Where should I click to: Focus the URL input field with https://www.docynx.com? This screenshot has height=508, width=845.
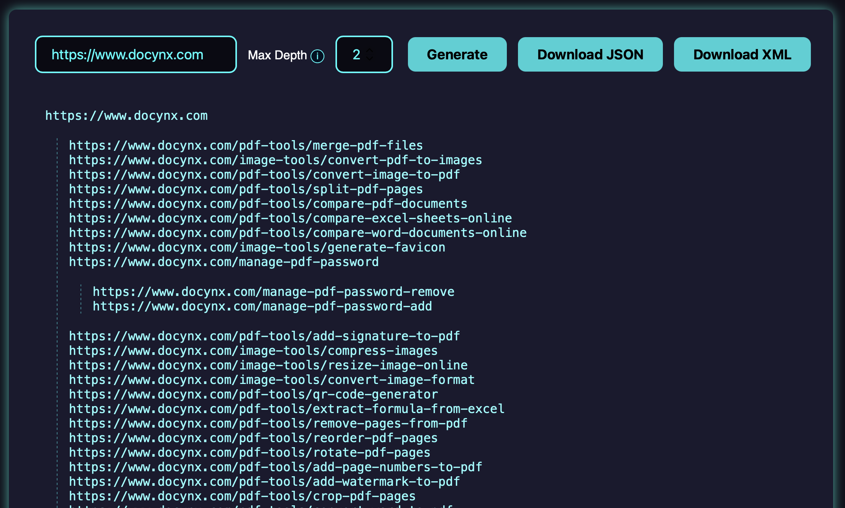(136, 54)
